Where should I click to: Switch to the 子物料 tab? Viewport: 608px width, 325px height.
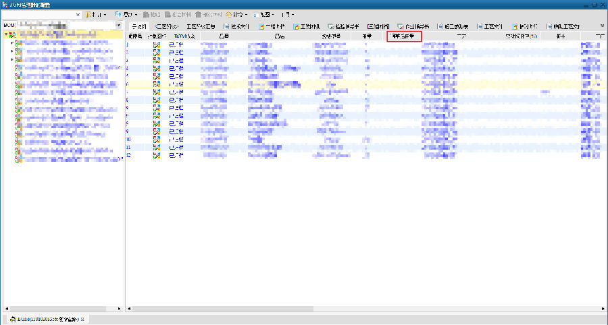tap(138, 26)
